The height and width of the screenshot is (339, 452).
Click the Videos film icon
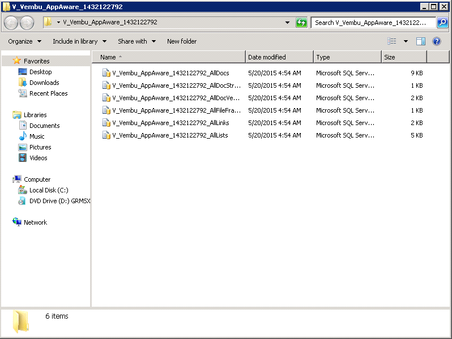click(x=23, y=158)
